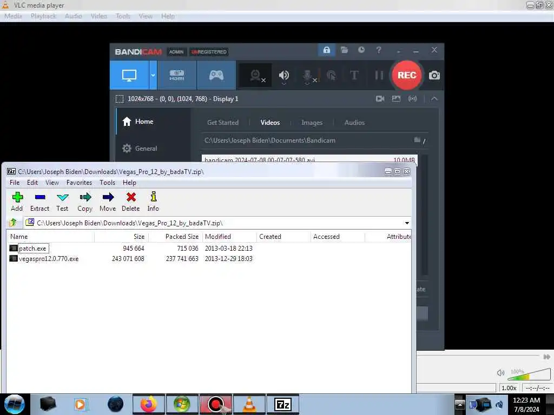Click folder icon beside Bandicam output path
The width and height of the screenshot is (554, 415).
(x=417, y=140)
